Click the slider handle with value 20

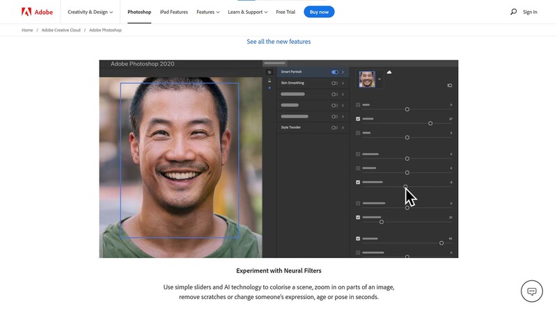point(382,222)
